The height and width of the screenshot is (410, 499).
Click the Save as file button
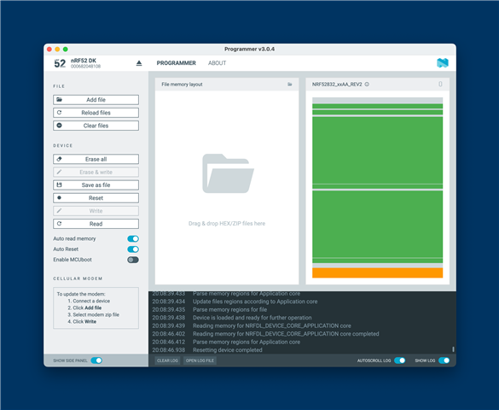point(96,185)
